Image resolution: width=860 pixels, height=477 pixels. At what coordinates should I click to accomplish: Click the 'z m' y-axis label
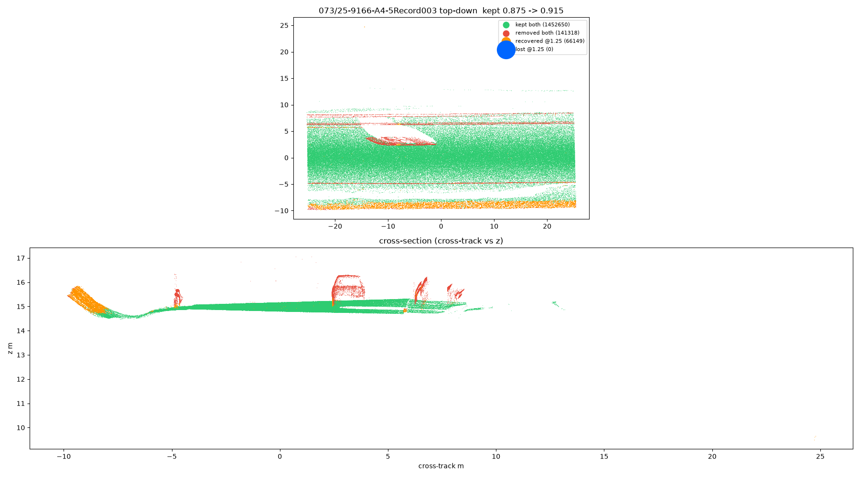11,348
